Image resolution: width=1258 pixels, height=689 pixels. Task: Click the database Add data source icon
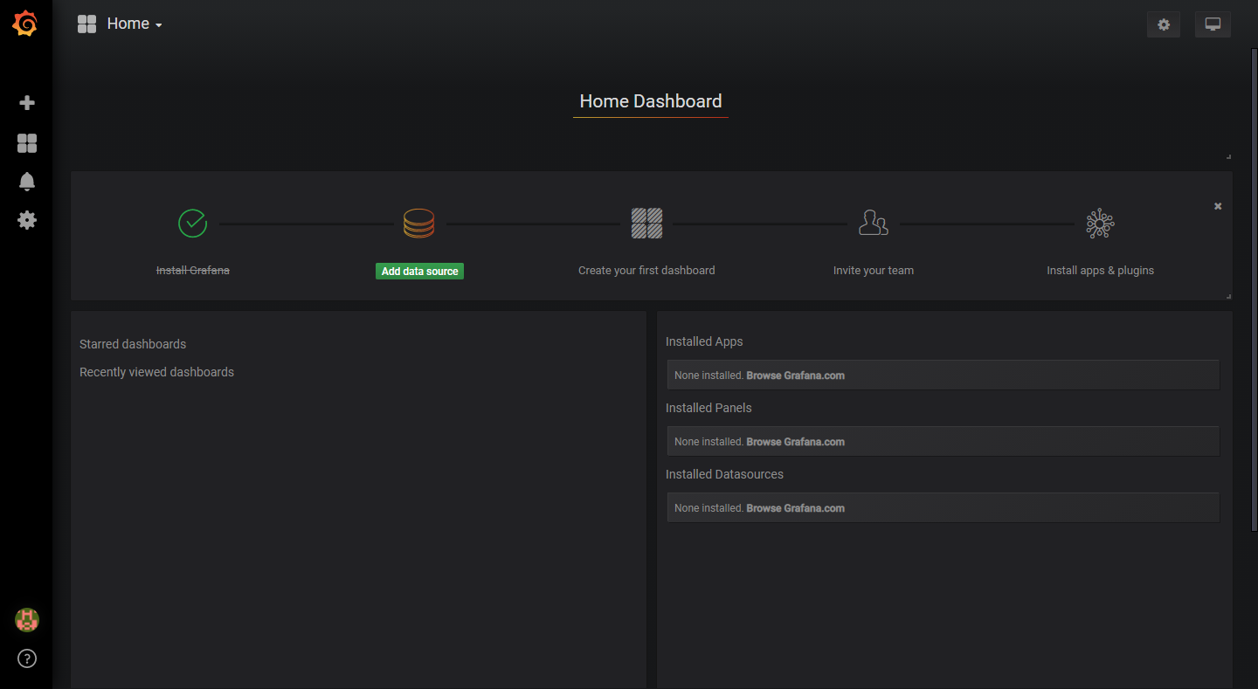click(419, 224)
